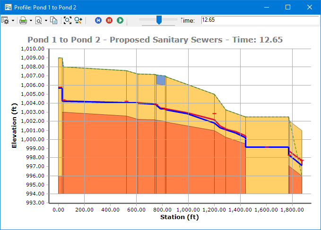Viewport: 321px width, 230px height.
Task: Click the Print icon
Action: [23, 20]
